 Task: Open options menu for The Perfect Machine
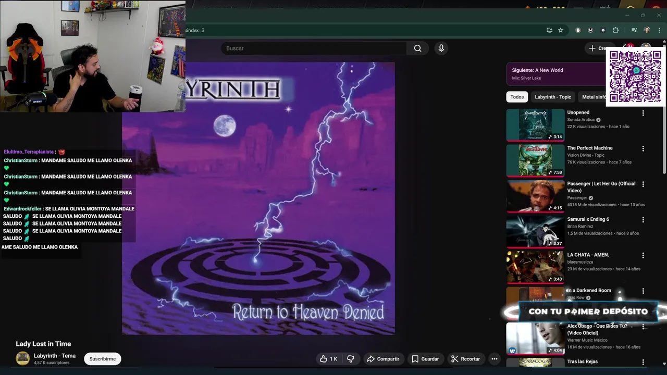tap(643, 148)
